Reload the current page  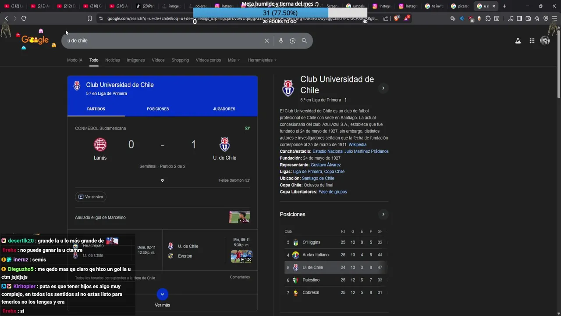(24, 18)
